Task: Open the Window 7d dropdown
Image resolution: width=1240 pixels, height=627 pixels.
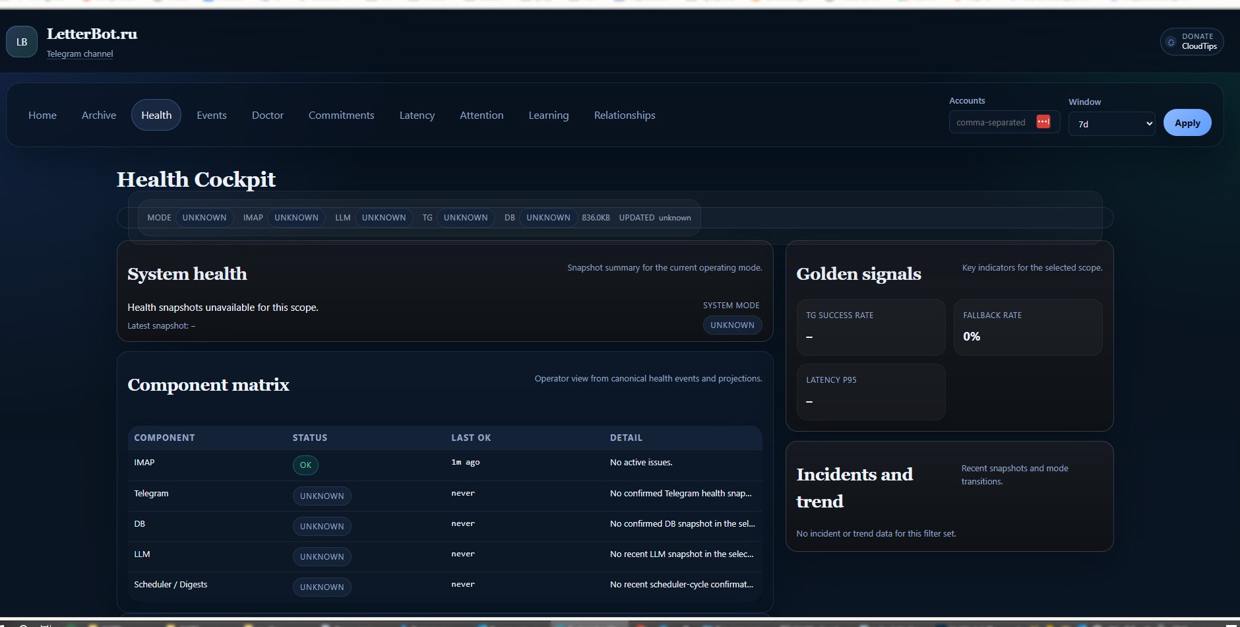Action: pyautogui.click(x=1111, y=123)
